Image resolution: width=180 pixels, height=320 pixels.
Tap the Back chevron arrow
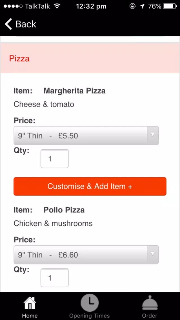[8, 24]
